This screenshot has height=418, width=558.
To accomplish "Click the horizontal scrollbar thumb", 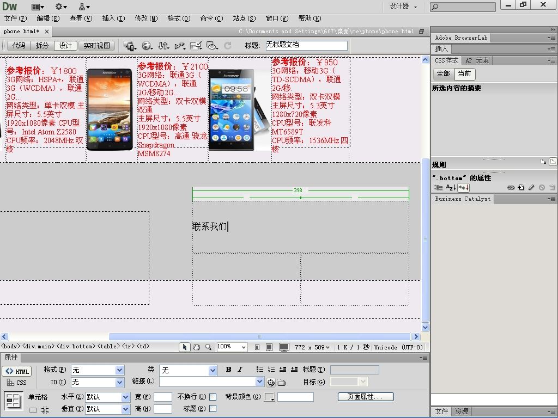I will (x=260, y=336).
